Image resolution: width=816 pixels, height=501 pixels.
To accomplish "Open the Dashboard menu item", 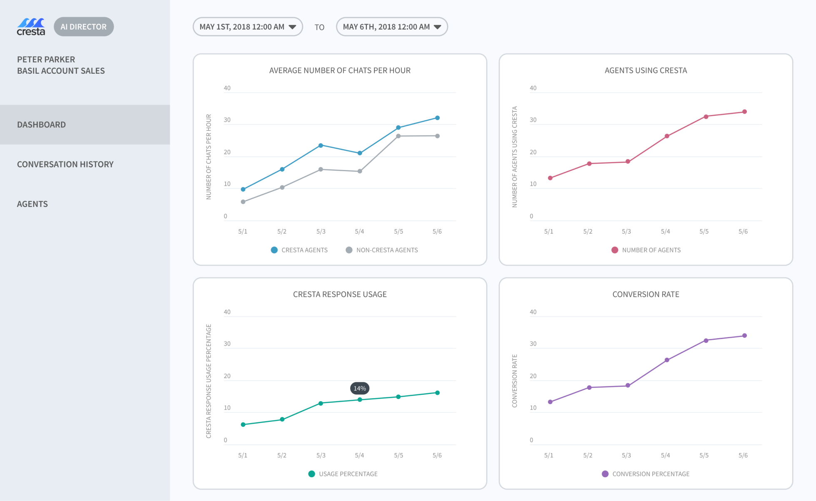I will pos(41,125).
